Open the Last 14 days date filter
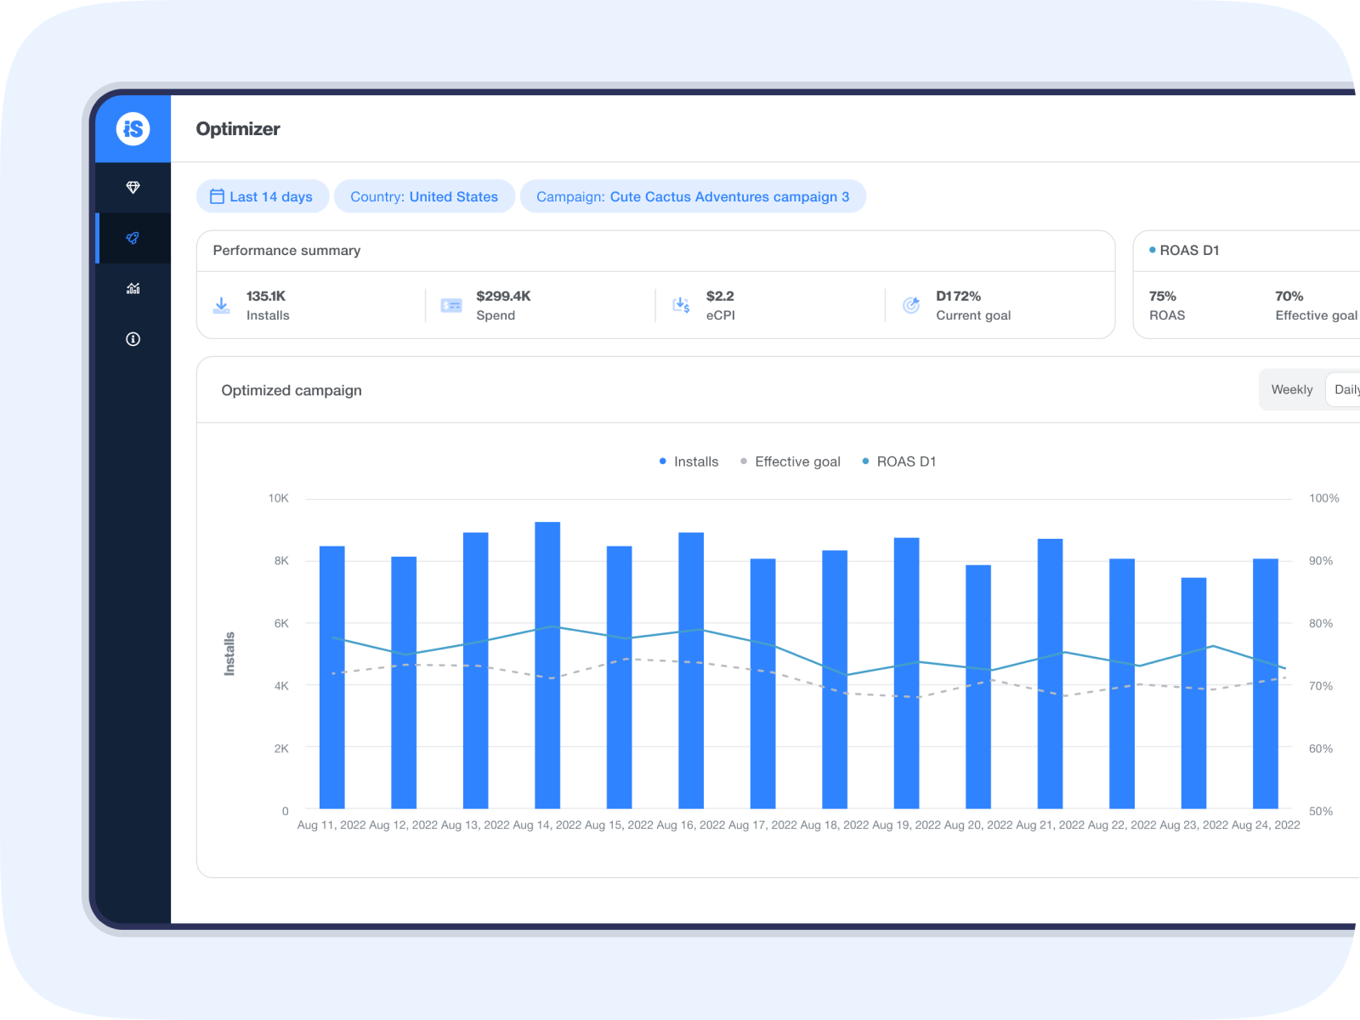 click(x=262, y=196)
